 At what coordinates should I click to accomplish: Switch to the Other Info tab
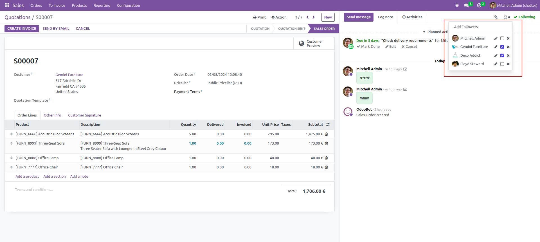[52, 115]
